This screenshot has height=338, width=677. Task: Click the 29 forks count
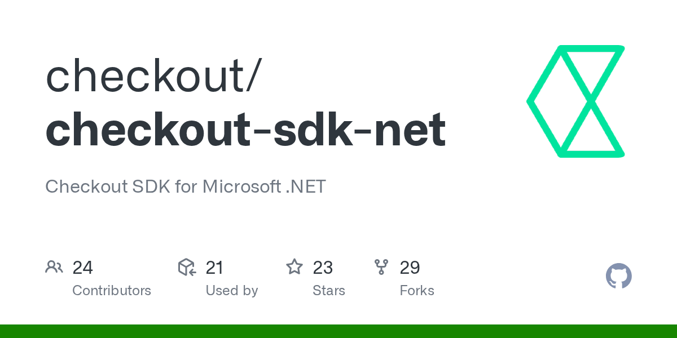pos(410,268)
